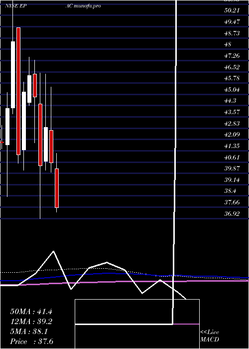
Task: Click the 36.92 price axis label
Action: click(x=232, y=214)
